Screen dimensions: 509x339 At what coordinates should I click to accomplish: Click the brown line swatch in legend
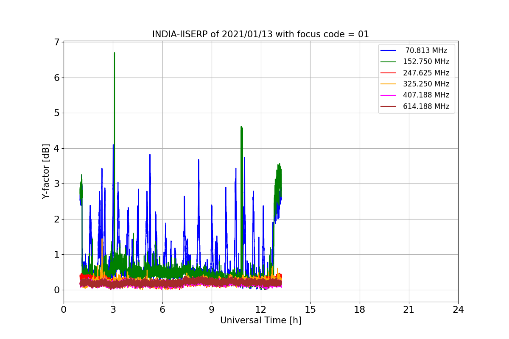click(x=388, y=106)
